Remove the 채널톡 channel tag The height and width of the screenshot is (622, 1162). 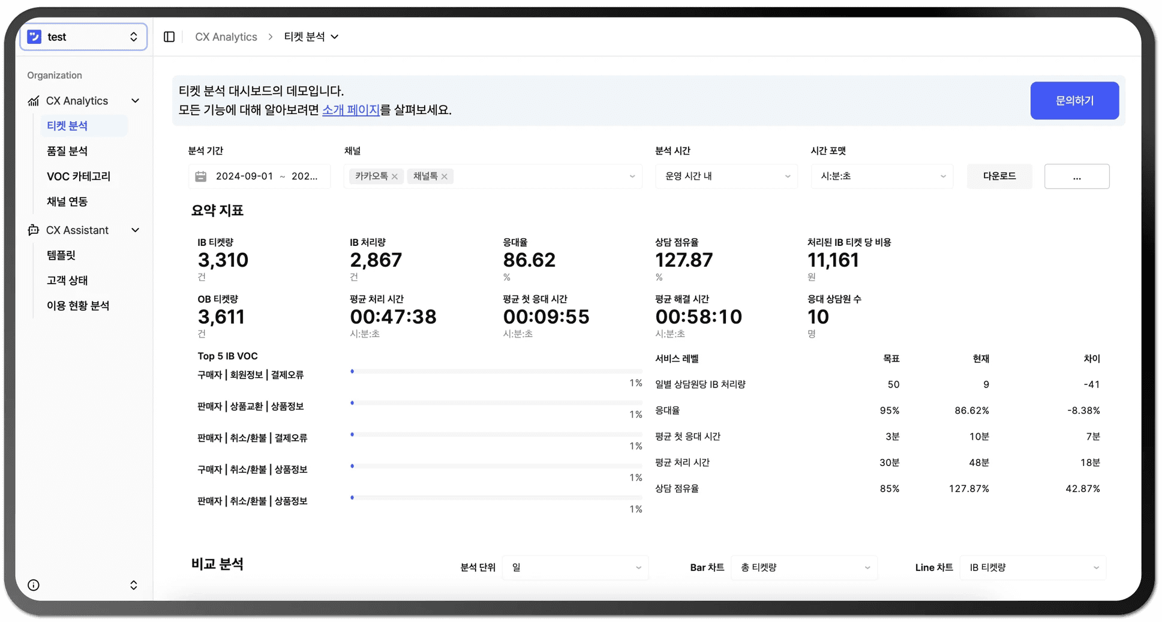[445, 176]
